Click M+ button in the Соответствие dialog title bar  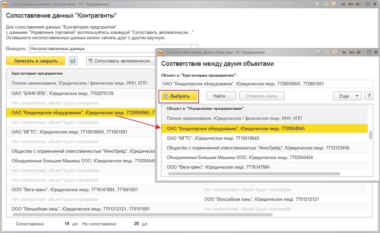click(352, 52)
